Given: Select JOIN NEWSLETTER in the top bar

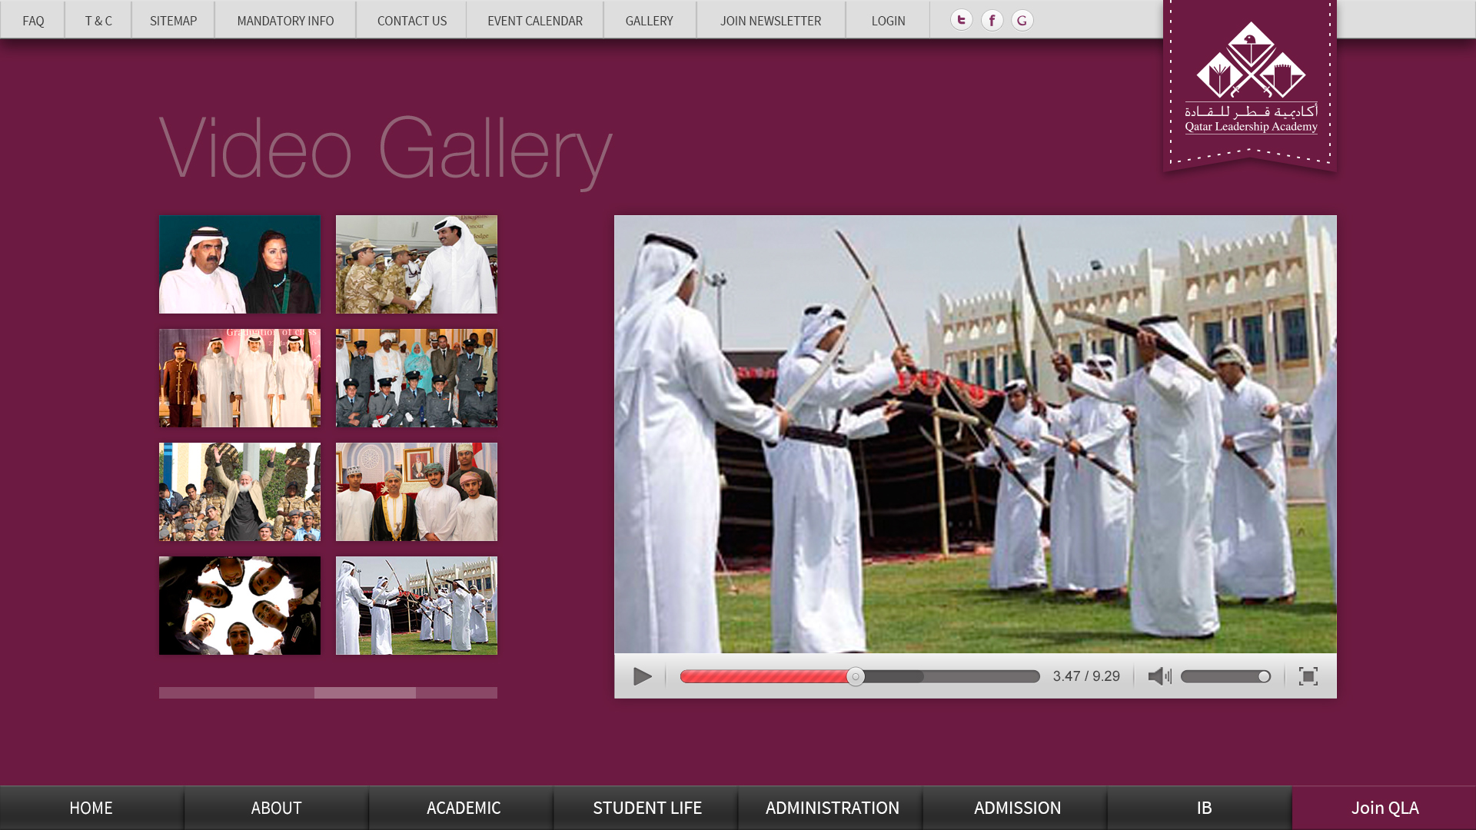Looking at the screenshot, I should pos(770,21).
